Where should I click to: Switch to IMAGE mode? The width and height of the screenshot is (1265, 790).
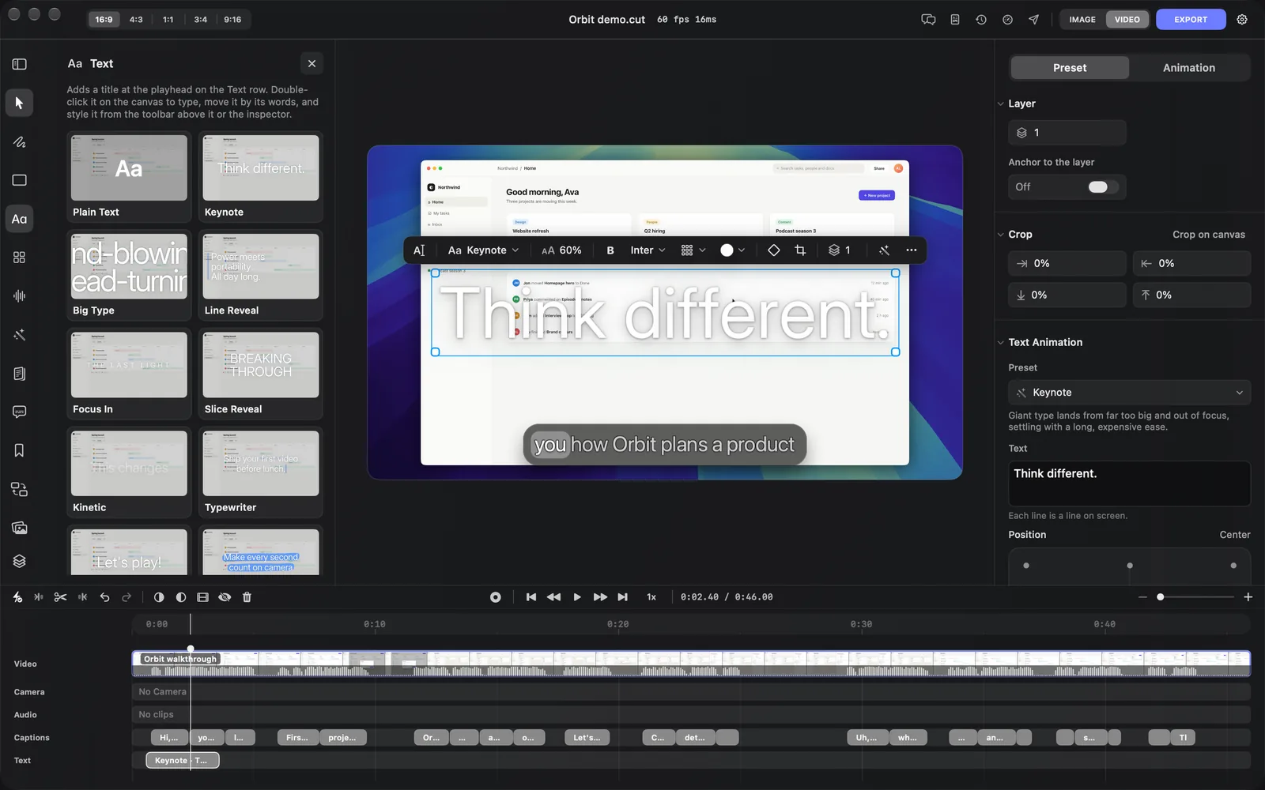click(1082, 20)
